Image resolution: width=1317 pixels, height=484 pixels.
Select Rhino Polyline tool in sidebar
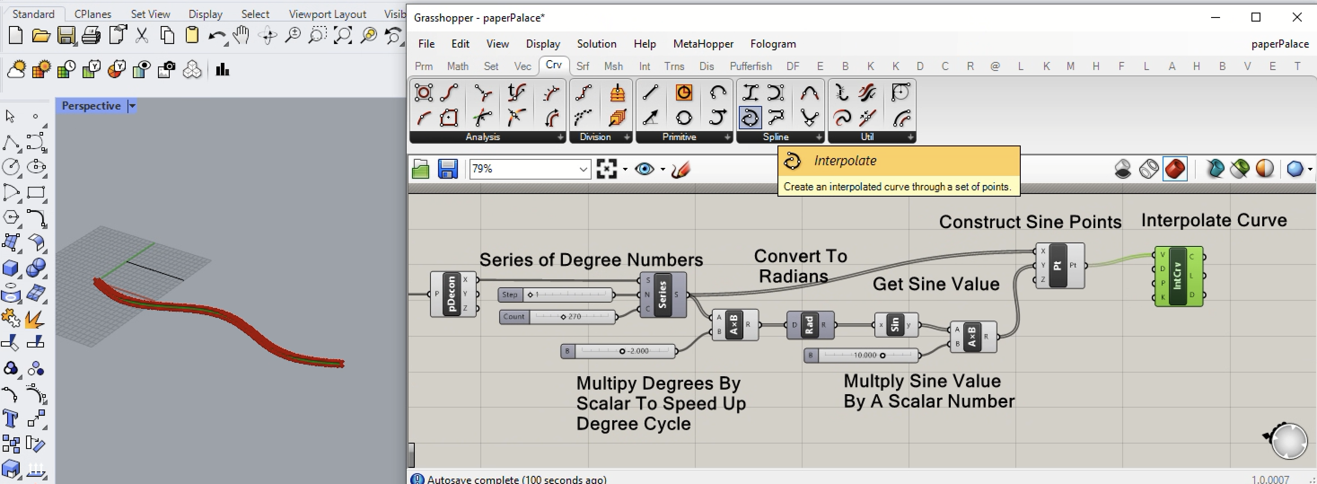coord(10,142)
